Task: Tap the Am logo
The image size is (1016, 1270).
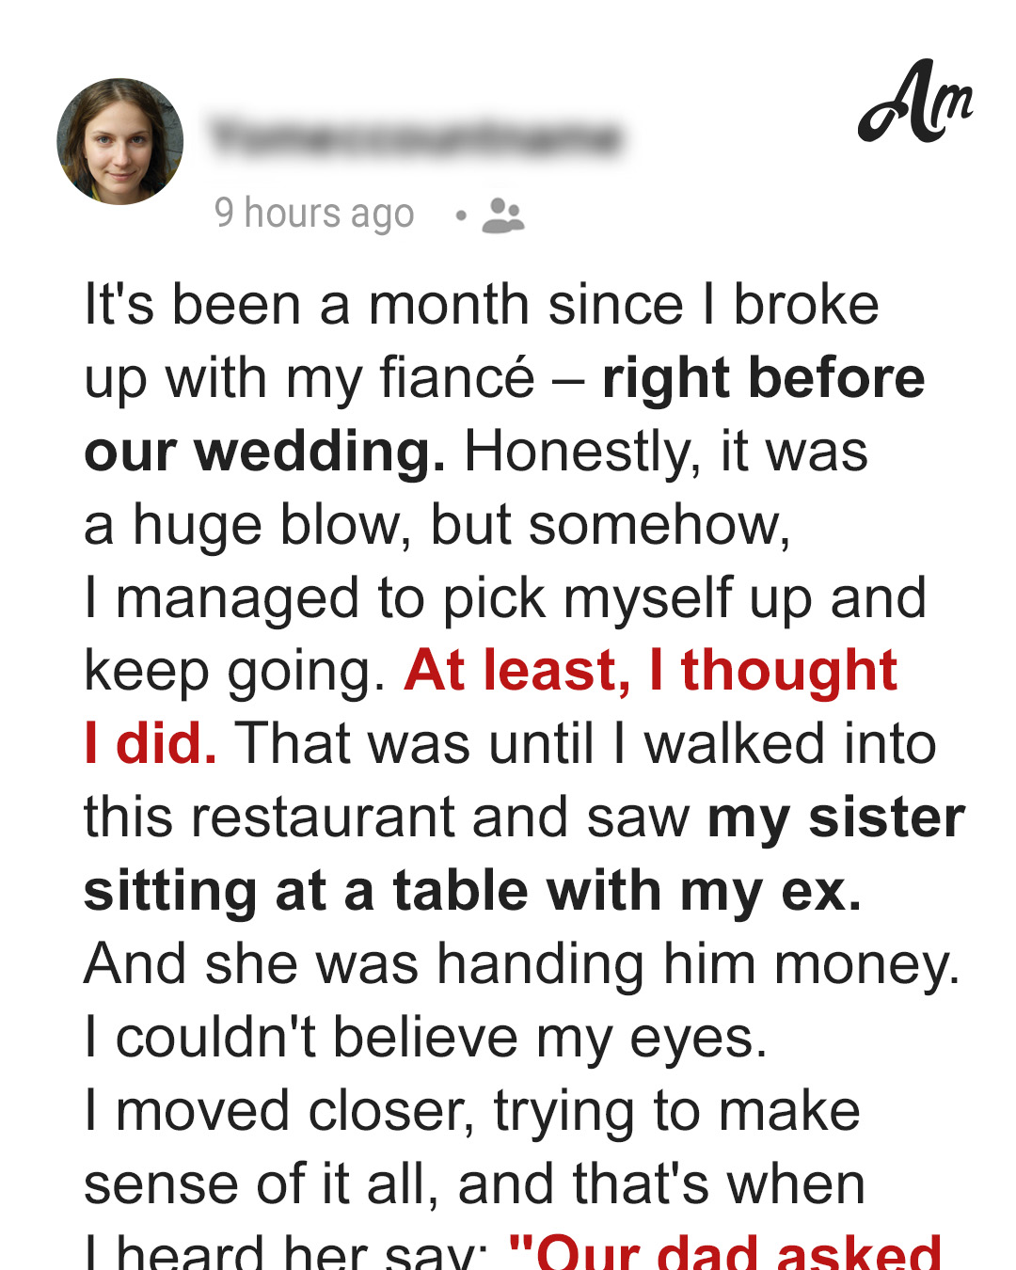Action: [x=915, y=102]
